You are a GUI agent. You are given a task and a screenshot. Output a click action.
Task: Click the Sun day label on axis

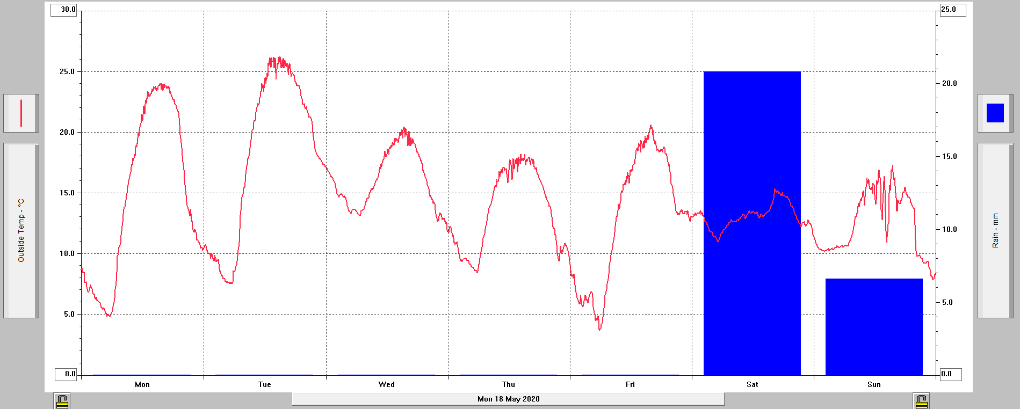pyautogui.click(x=874, y=384)
